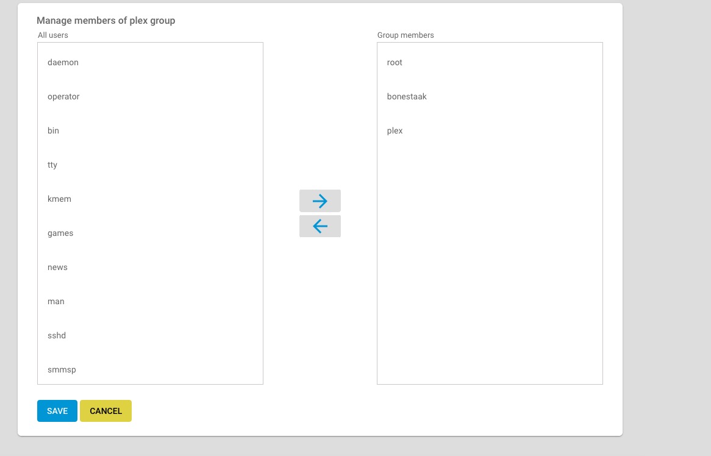Screen dimensions: 711x456
Task: Select the games user
Action: pyautogui.click(x=150, y=233)
